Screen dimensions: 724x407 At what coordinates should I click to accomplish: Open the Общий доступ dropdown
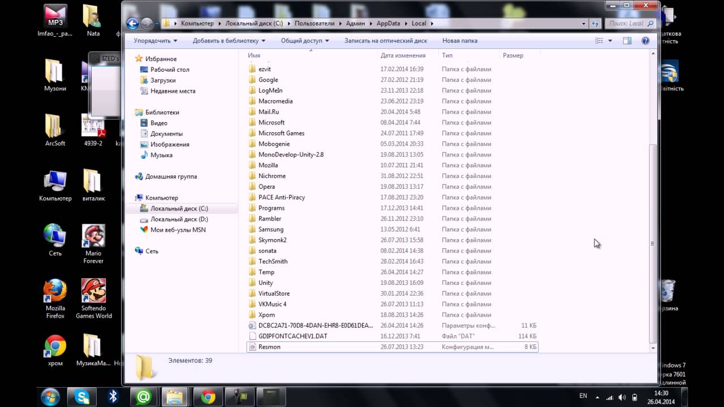tap(305, 41)
